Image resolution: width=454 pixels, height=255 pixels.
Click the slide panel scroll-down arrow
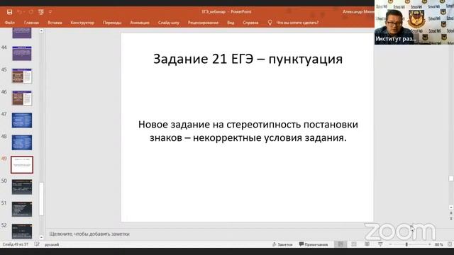pos(41,237)
